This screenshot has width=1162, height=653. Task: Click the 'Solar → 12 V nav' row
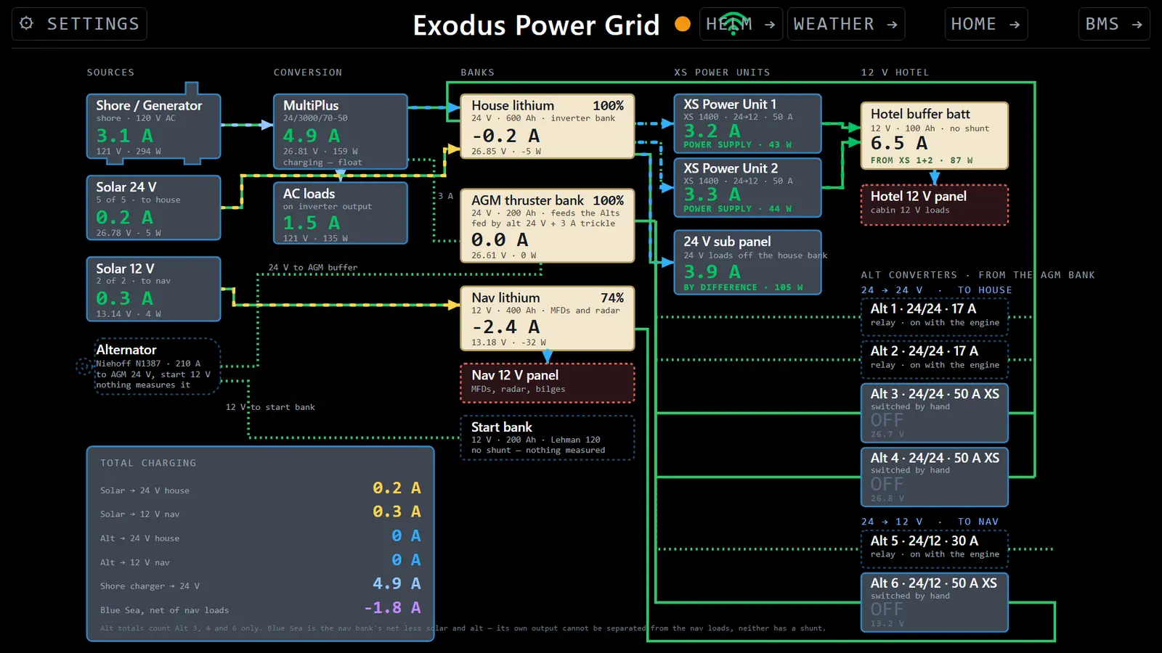[260, 513]
